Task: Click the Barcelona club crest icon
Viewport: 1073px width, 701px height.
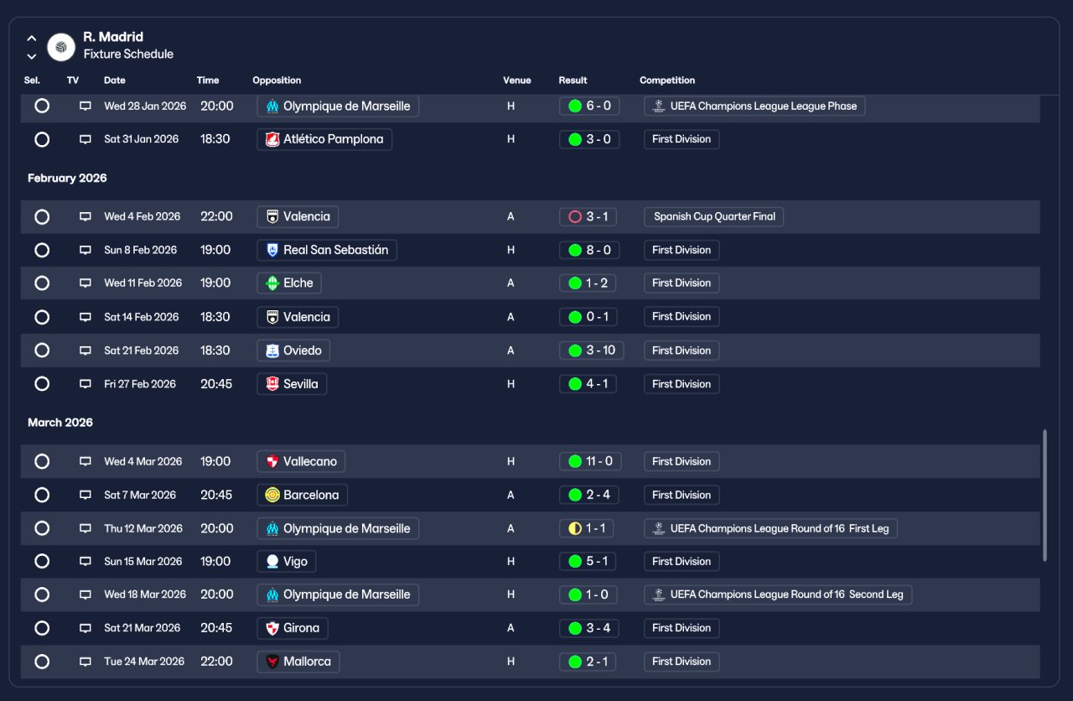Action: (272, 495)
